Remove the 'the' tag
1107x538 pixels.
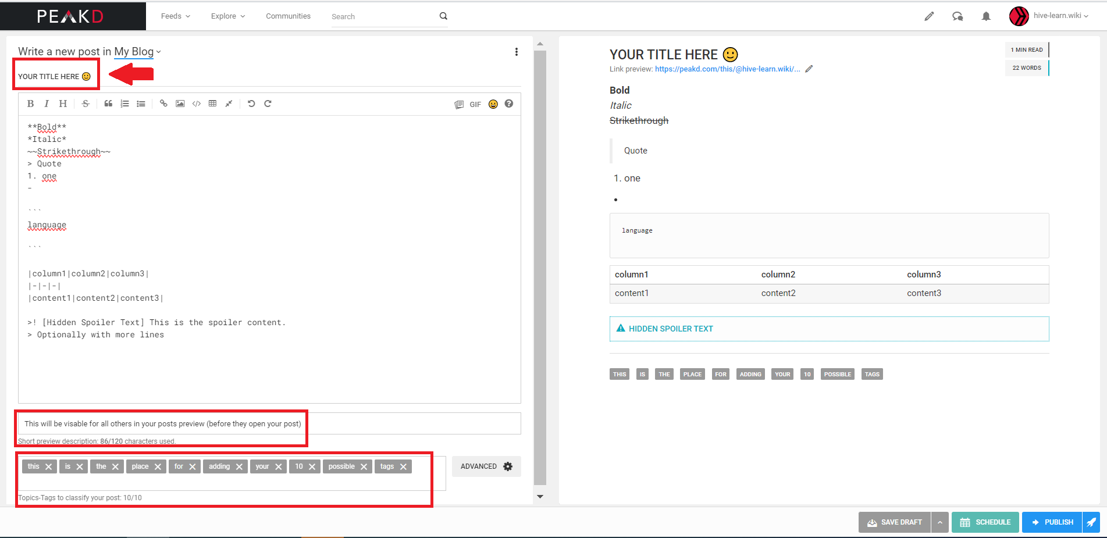pos(115,466)
